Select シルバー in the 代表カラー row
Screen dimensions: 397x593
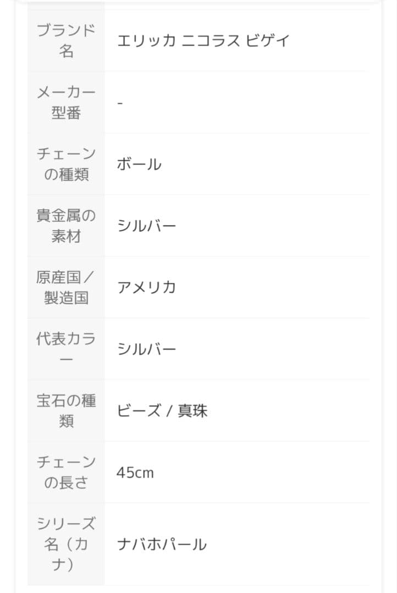[146, 349]
